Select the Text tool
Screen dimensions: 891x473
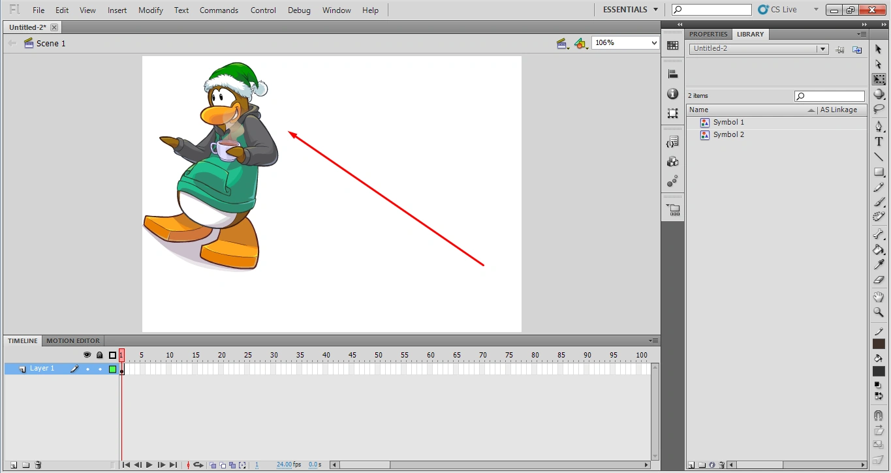(x=879, y=142)
